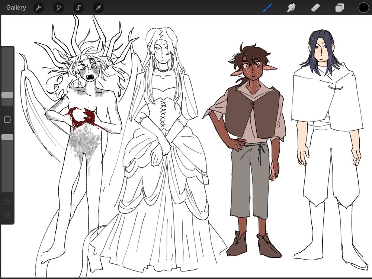
Task: Select the Smudge tool
Action: click(291, 7)
